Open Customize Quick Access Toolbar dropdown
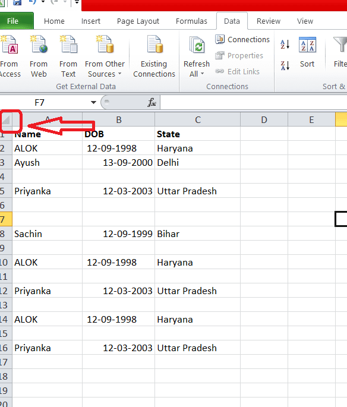This screenshot has width=347, height=407. [x=77, y=2]
